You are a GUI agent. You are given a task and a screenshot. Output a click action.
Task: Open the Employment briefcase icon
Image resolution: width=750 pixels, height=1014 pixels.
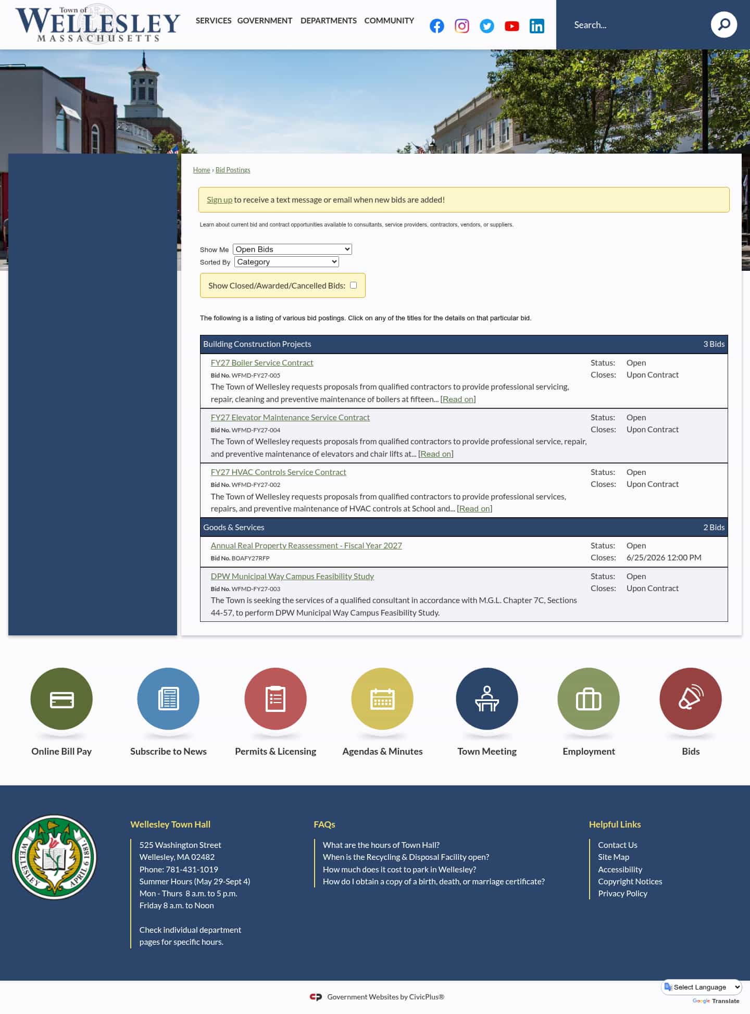click(589, 698)
